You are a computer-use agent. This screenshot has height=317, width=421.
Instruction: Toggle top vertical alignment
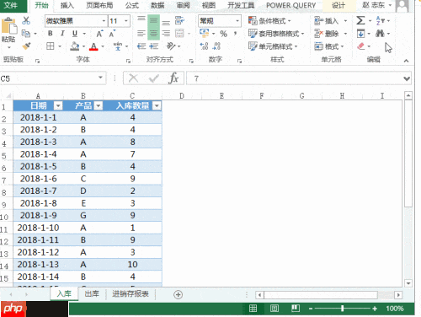[x=141, y=19]
